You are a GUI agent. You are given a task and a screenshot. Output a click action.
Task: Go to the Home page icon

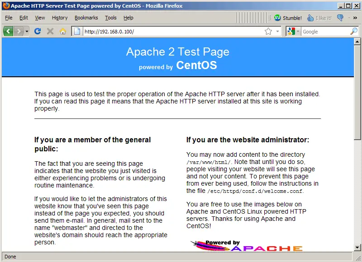[x=63, y=31]
